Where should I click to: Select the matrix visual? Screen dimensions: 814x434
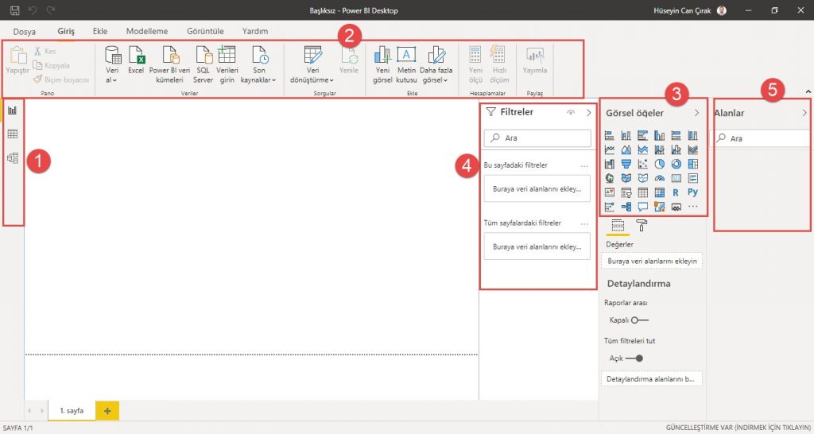[x=659, y=192]
